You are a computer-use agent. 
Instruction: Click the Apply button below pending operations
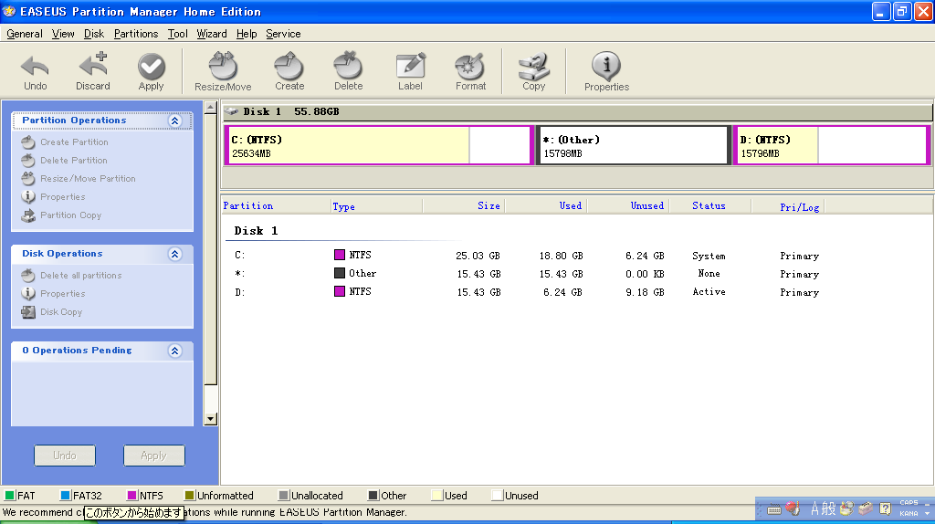coord(153,456)
